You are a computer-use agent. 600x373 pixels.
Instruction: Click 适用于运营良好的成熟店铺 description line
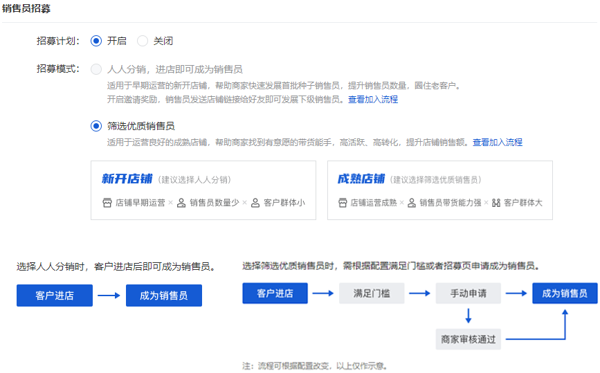287,143
